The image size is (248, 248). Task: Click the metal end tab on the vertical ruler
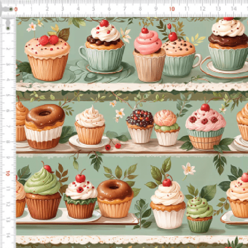[x=8, y=24]
